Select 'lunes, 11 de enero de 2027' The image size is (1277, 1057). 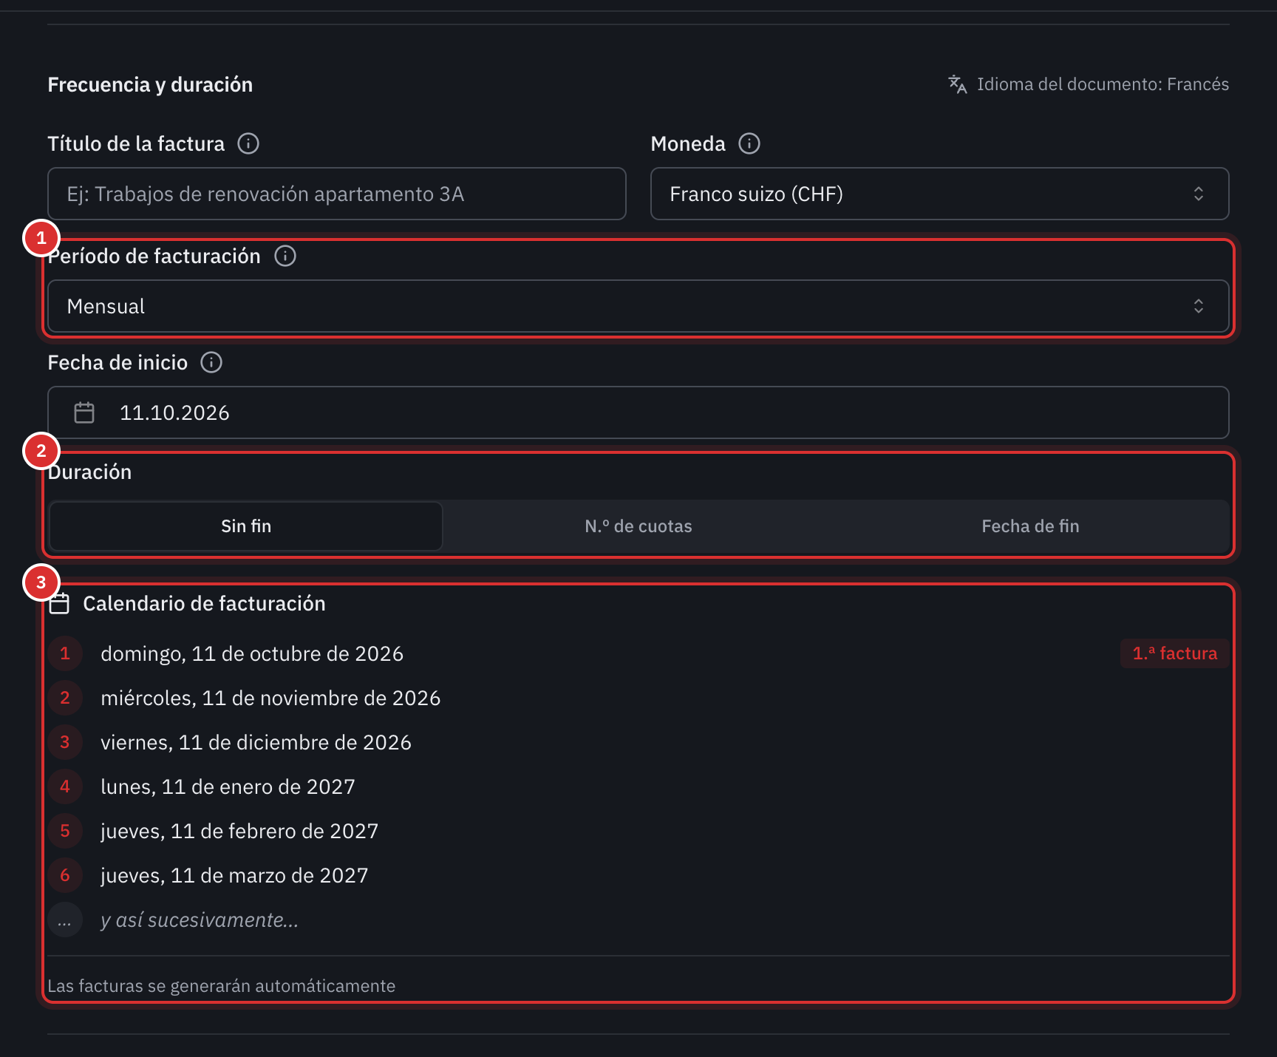pos(228,786)
